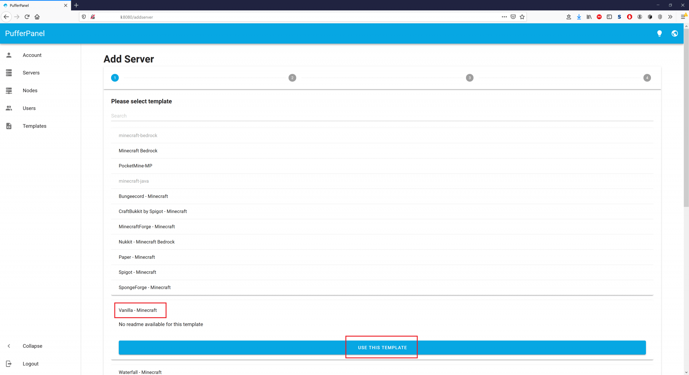The image size is (689, 375).
Task: Bookmark page with star icon
Action: pyautogui.click(x=522, y=17)
